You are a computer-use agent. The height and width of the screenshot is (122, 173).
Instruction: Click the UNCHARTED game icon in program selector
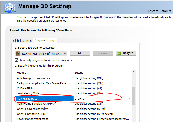[18, 53]
